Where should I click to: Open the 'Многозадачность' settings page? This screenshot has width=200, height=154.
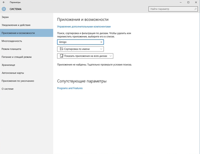pyautogui.click(x=12, y=41)
